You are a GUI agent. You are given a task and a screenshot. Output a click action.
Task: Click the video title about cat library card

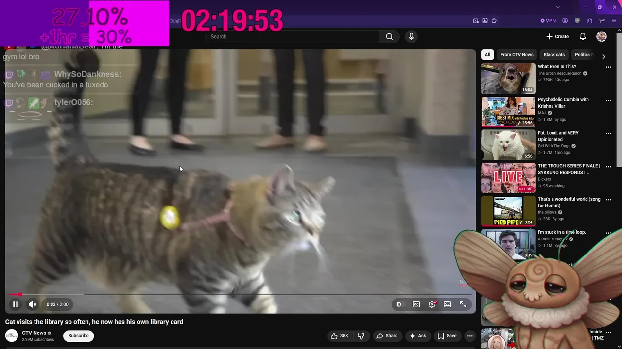(x=94, y=322)
